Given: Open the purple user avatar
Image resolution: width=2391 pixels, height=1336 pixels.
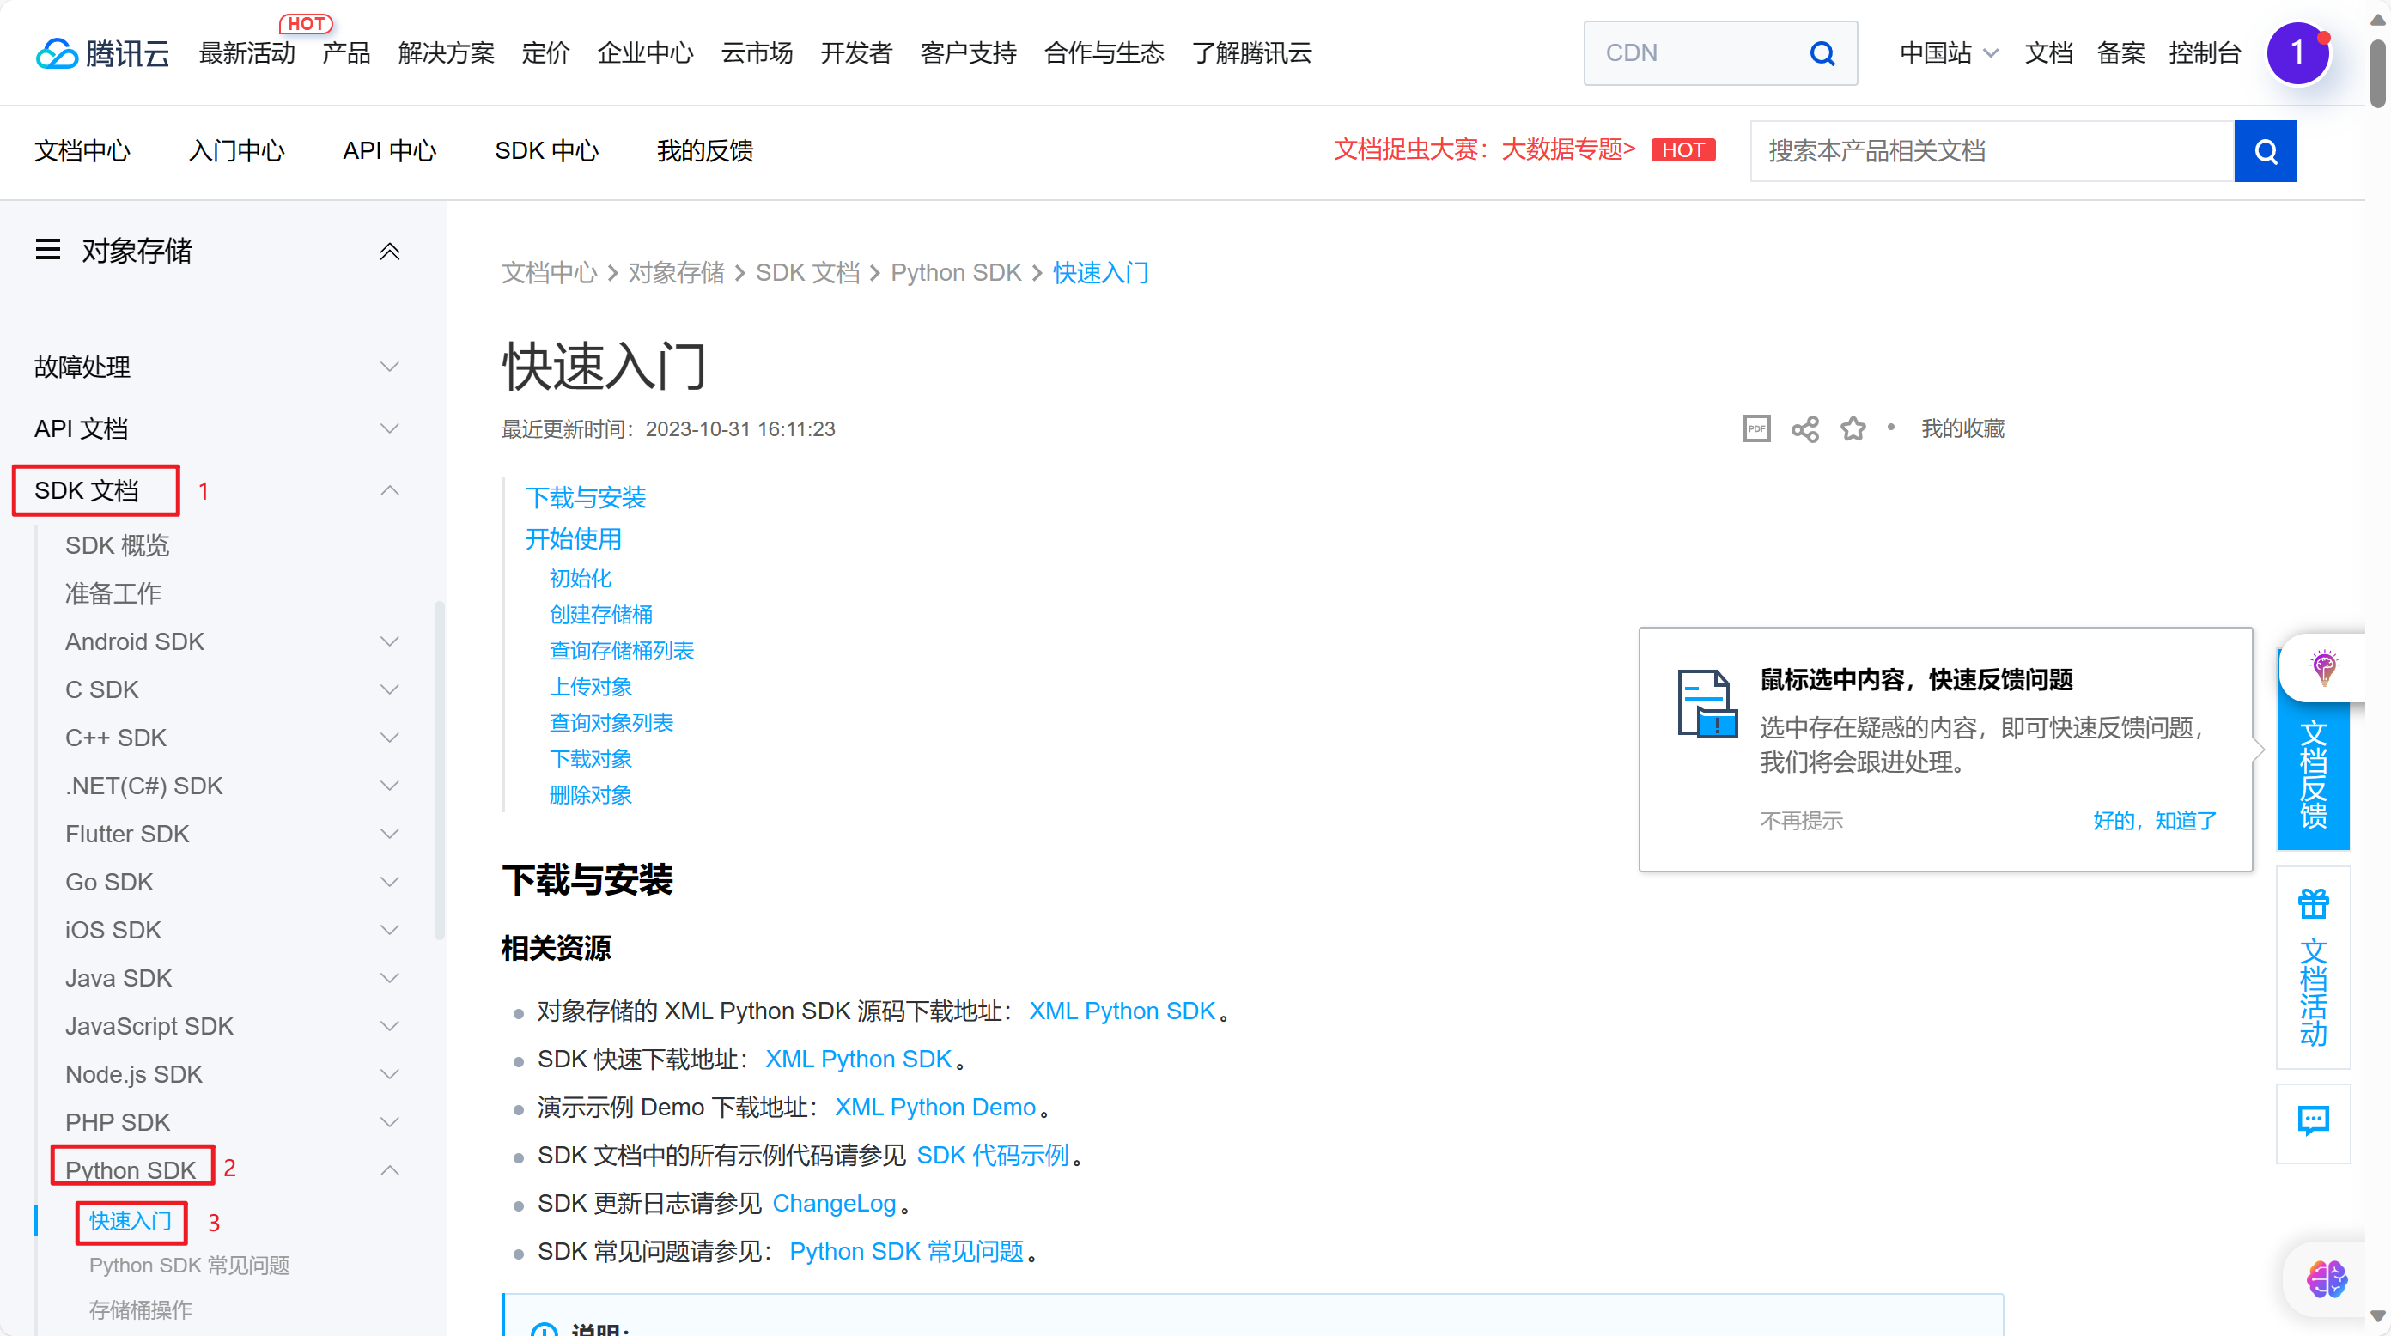Looking at the screenshot, I should pos(2297,54).
